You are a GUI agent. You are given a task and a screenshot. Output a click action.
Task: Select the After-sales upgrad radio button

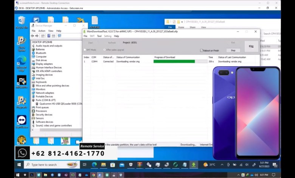(x=104, y=50)
